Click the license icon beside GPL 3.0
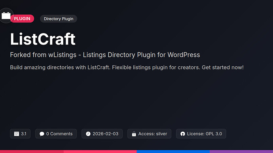Image resolution: width=273 pixels, height=153 pixels. pos(183,134)
